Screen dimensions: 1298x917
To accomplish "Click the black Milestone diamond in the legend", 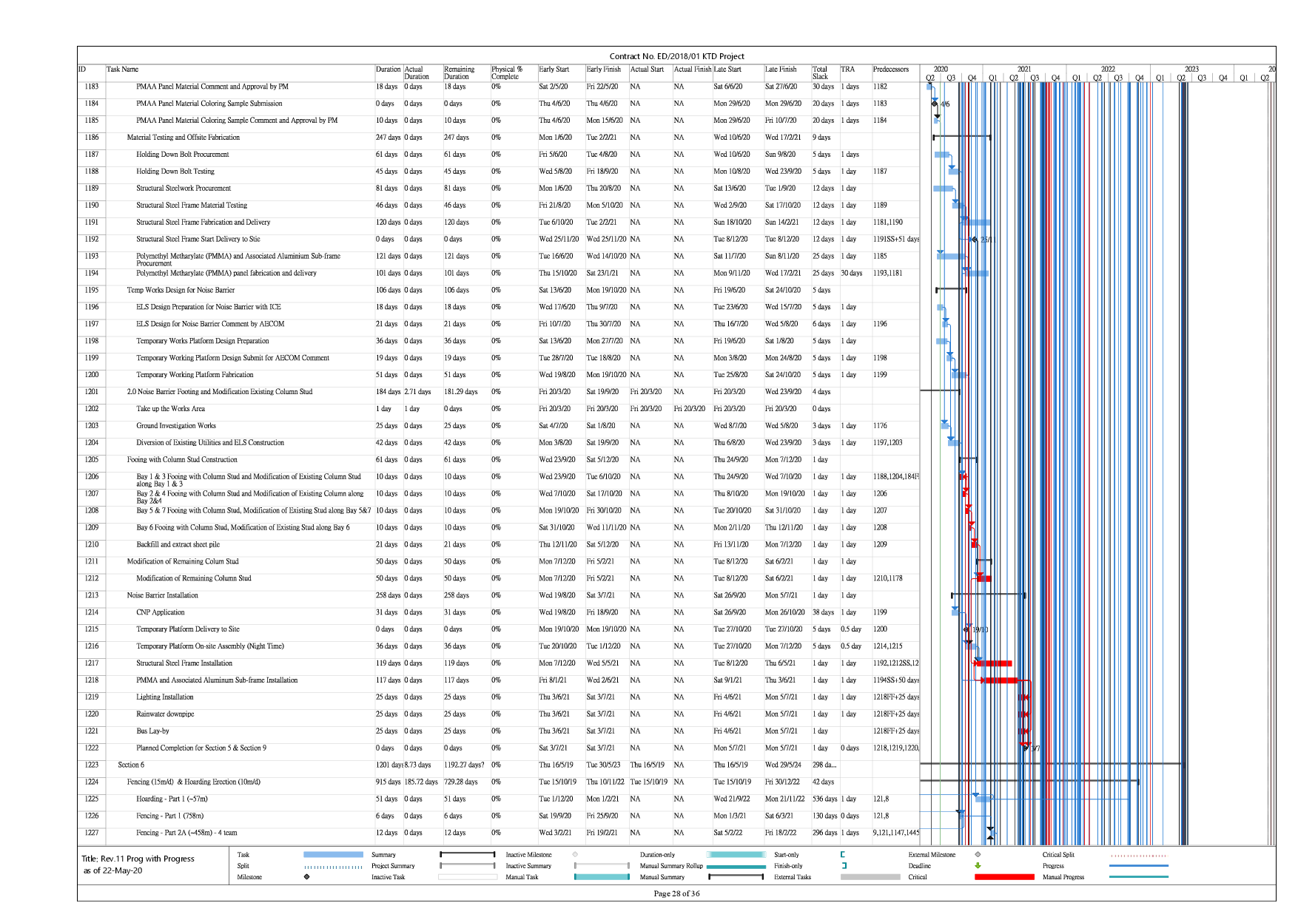I will pyautogui.click(x=306, y=877).
